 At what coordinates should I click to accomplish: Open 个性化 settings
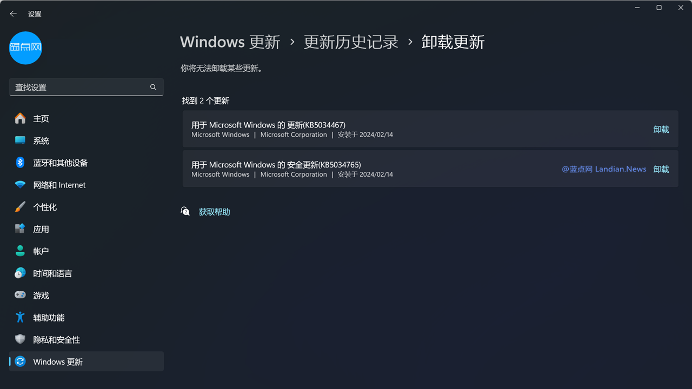click(86, 207)
